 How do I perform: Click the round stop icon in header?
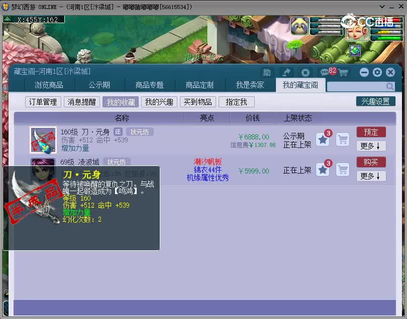(306, 72)
